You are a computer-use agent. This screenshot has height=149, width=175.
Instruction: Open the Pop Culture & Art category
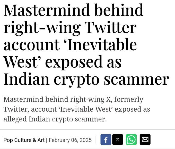click(24, 140)
